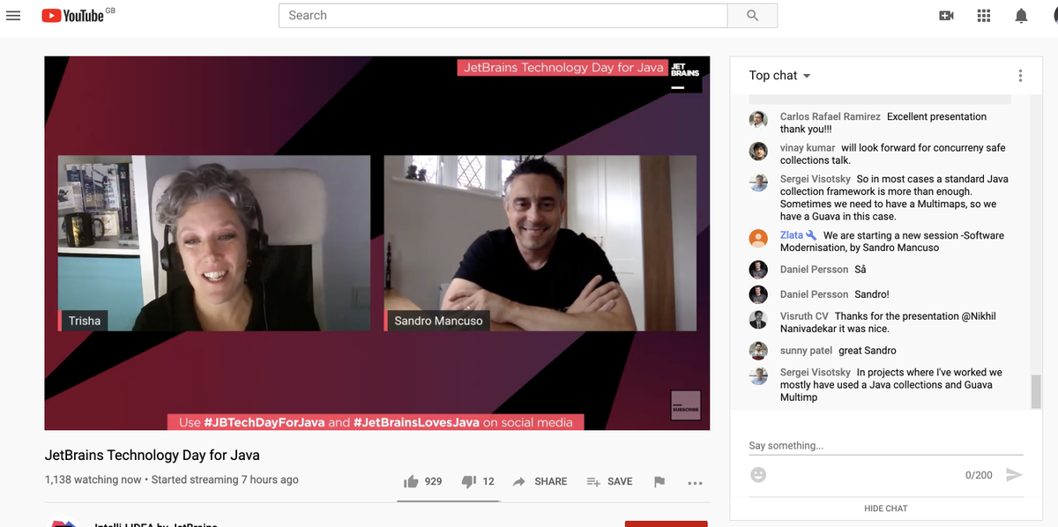Screen dimensions: 1058x527
Task: Expand the Top chat dropdown
Action: [779, 76]
